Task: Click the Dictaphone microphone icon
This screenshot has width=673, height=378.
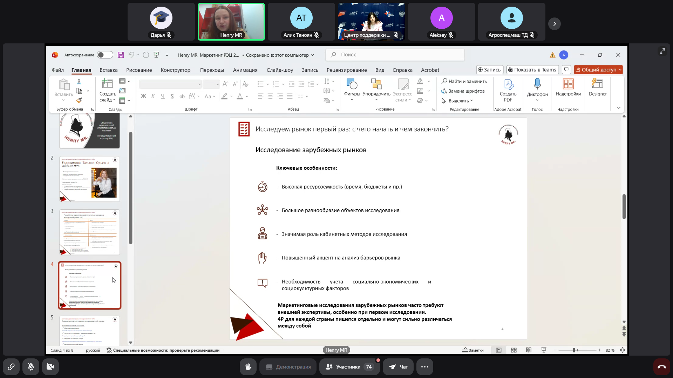Action: [x=537, y=84]
